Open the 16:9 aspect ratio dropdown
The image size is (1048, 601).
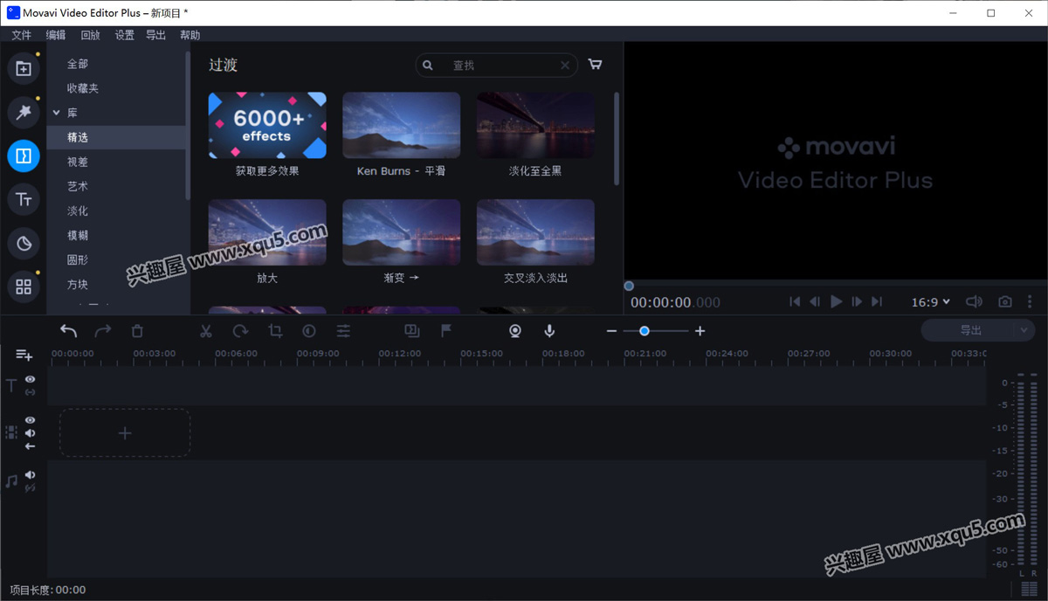point(930,302)
